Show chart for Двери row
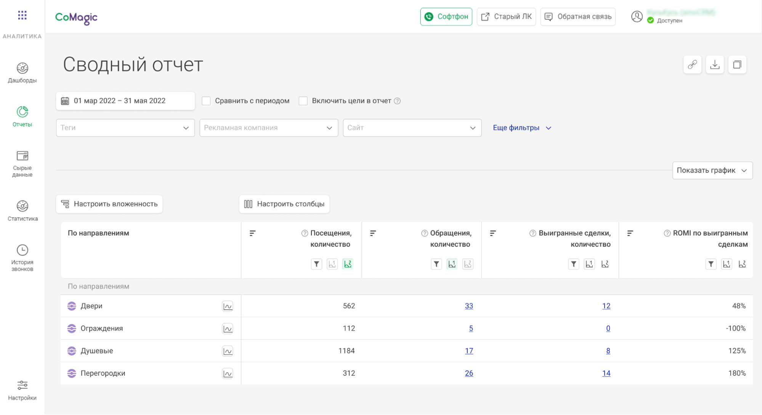 coord(228,306)
